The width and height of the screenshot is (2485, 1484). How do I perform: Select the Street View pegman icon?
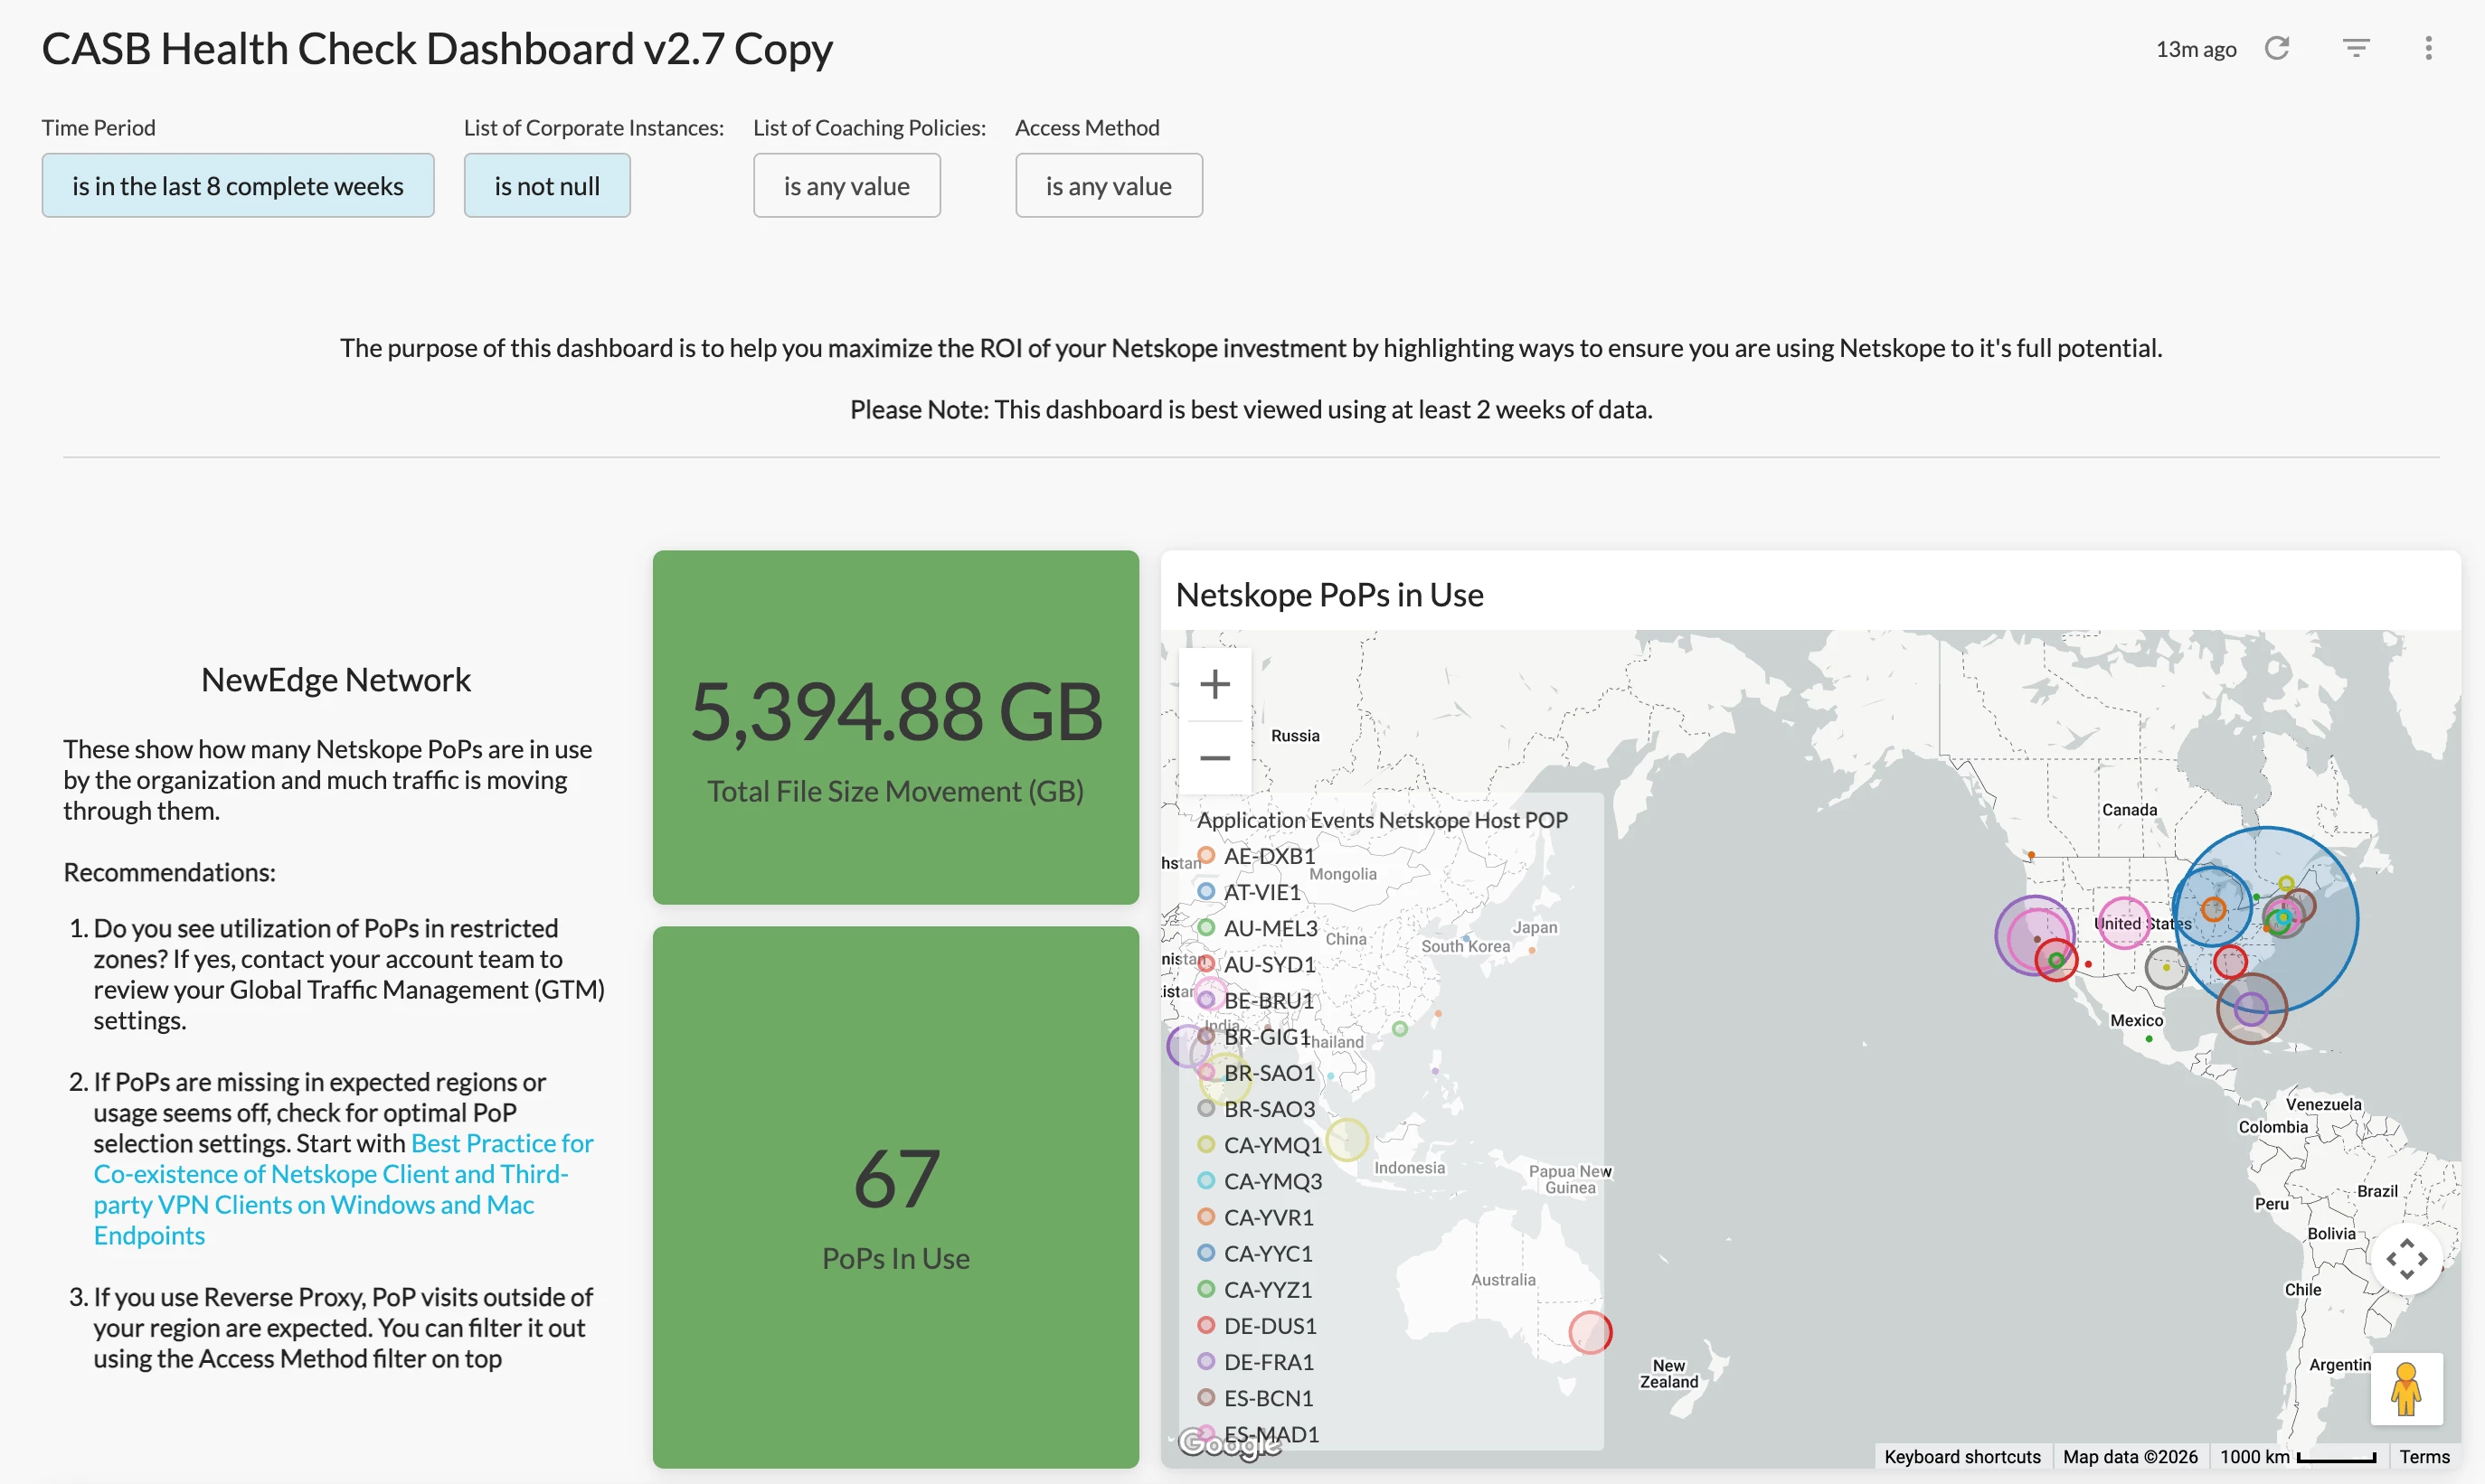point(2406,1389)
